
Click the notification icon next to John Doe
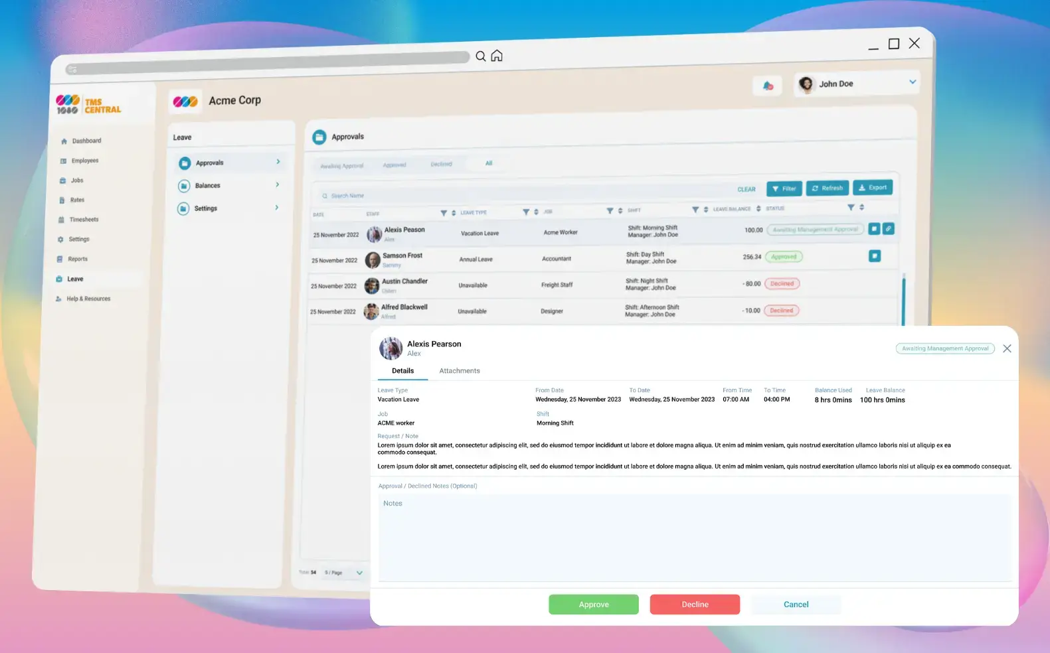pyautogui.click(x=768, y=86)
